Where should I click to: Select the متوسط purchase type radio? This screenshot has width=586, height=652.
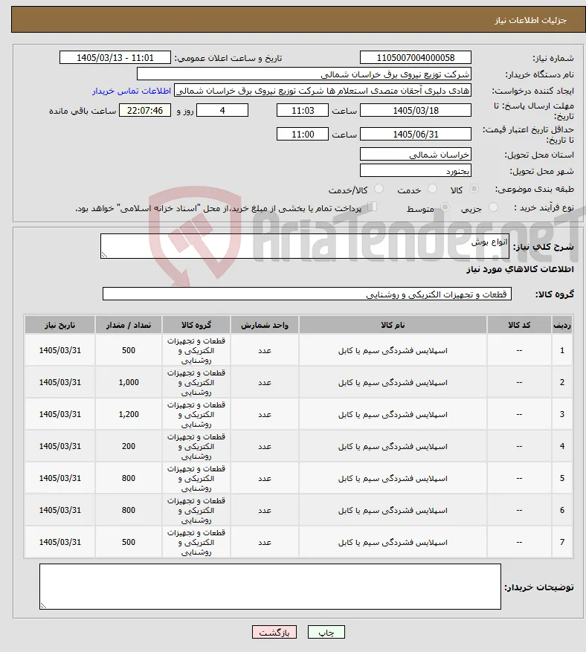[445, 207]
